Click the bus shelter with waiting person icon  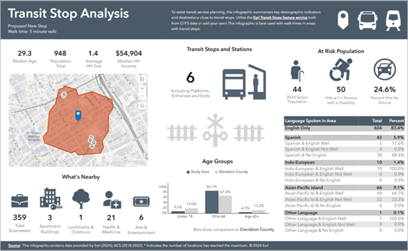pyautogui.click(x=257, y=82)
